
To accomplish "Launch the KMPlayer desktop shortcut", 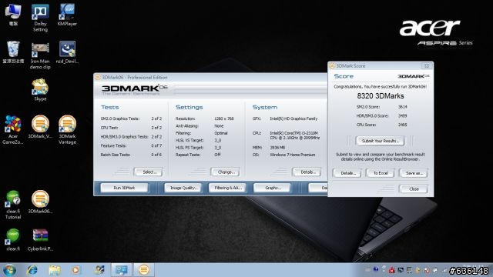I will 67,15.
